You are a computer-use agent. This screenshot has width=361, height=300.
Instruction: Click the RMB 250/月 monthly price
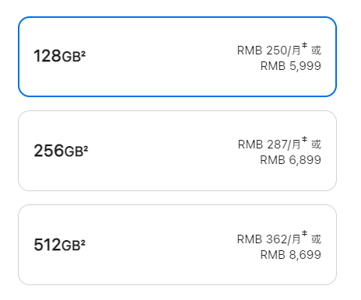coord(269,51)
